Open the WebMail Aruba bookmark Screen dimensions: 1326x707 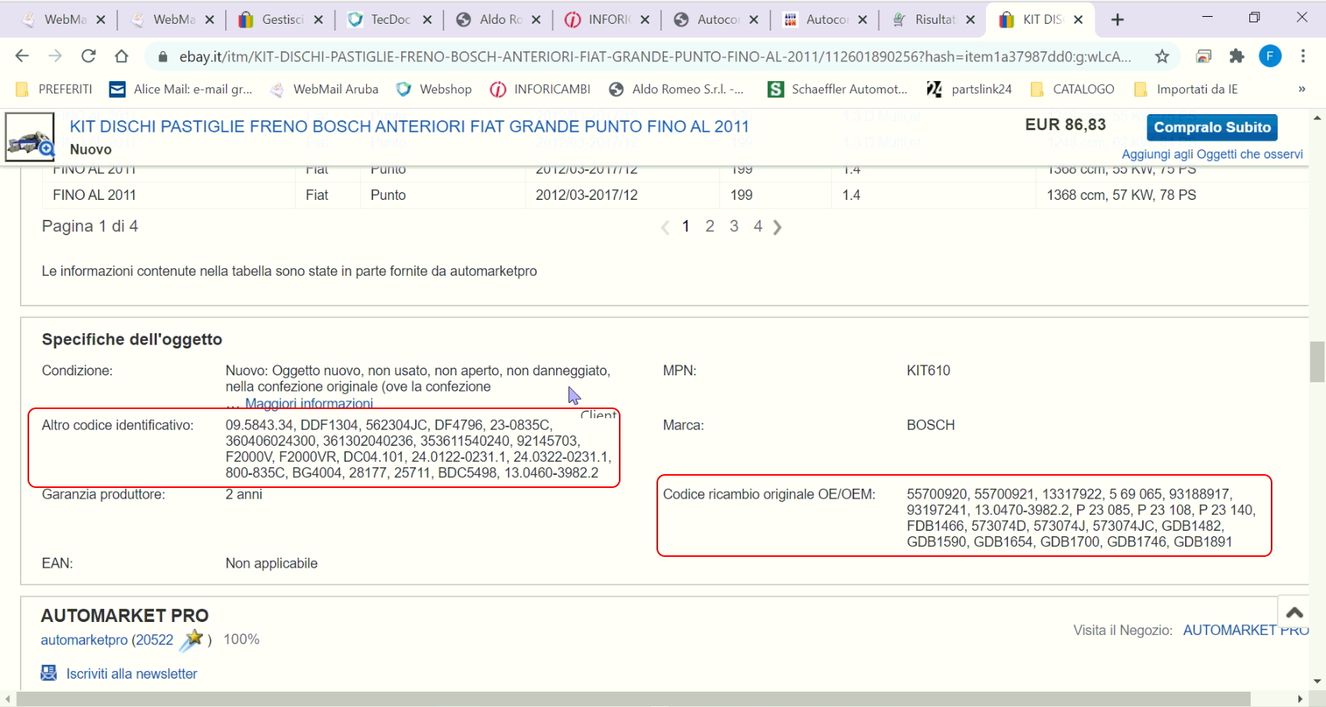point(324,90)
